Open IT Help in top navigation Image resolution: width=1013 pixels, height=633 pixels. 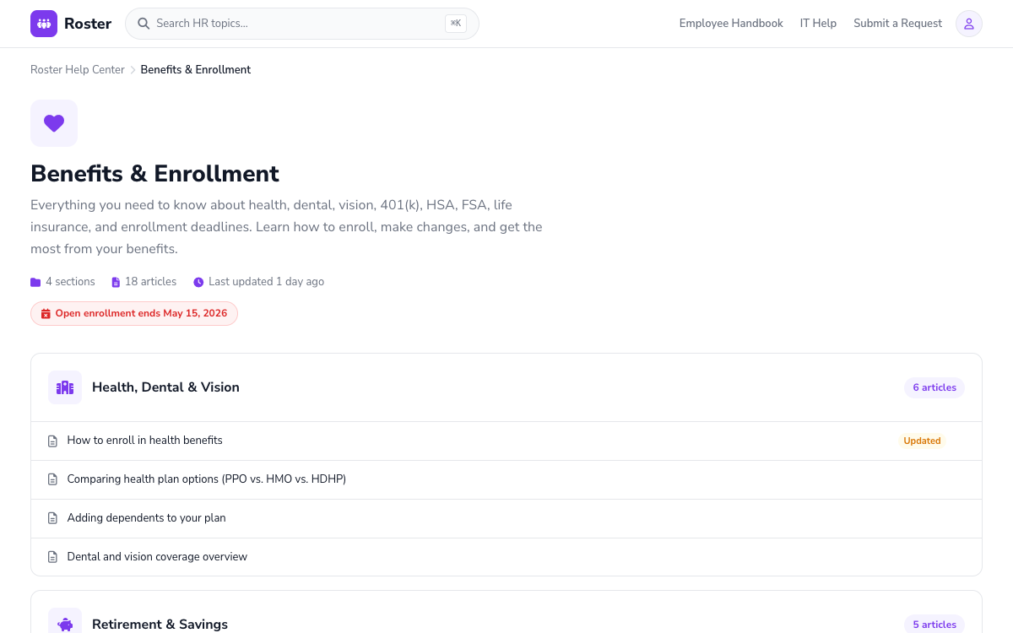[818, 24]
